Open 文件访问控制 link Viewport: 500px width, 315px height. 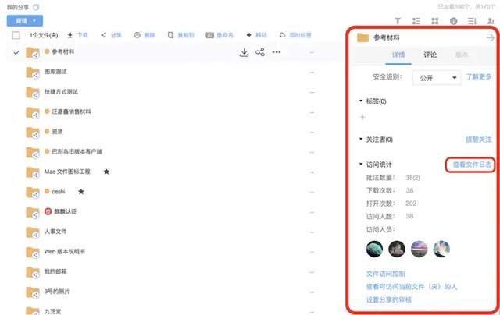coord(385,274)
